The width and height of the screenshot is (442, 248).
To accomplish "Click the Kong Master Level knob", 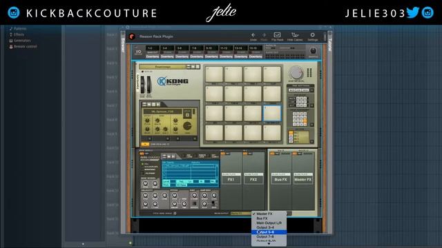I will pos(296,73).
